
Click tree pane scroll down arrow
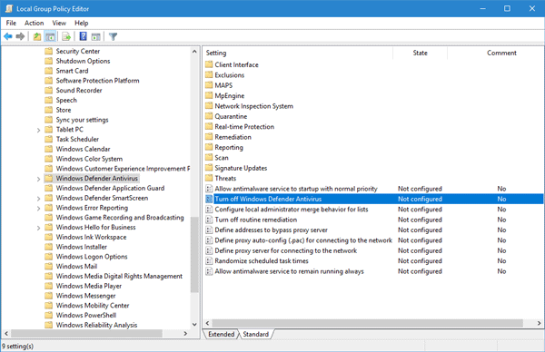pyautogui.click(x=194, y=324)
